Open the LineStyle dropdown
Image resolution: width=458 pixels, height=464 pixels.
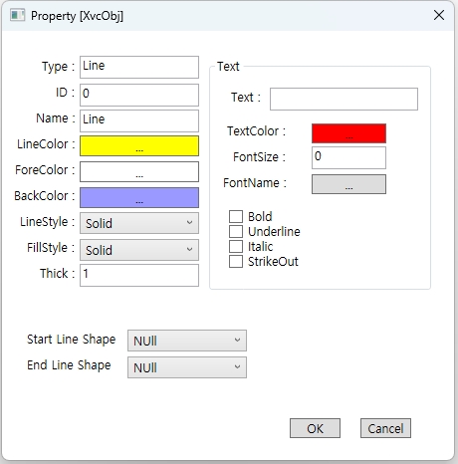click(139, 223)
